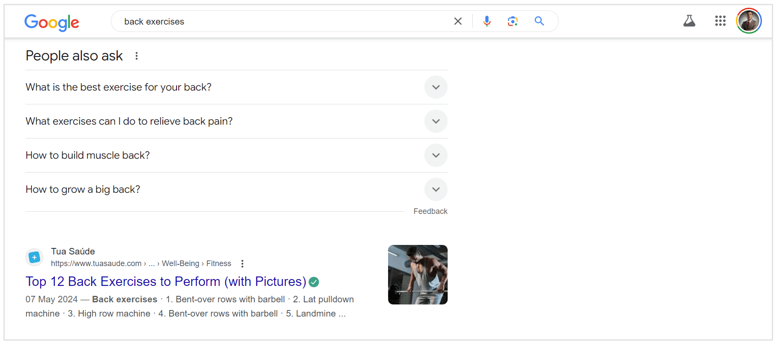Click the magnifying glass search button
777x345 pixels.
[x=539, y=21]
